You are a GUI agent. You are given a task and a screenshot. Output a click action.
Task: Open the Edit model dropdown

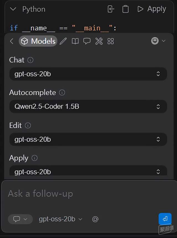click(88, 139)
